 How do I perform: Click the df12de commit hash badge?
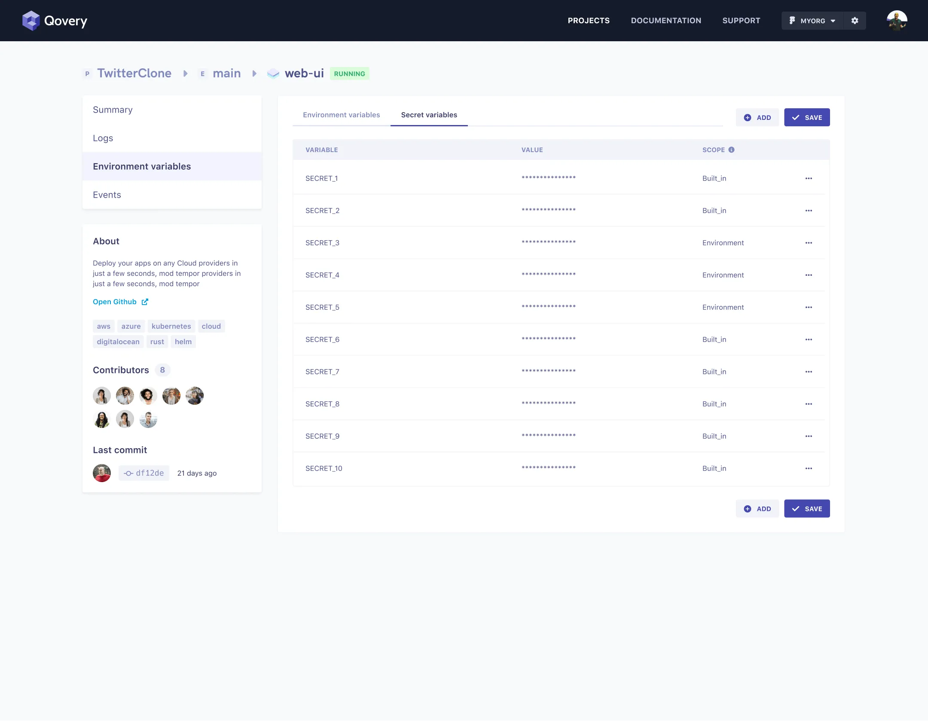point(144,473)
